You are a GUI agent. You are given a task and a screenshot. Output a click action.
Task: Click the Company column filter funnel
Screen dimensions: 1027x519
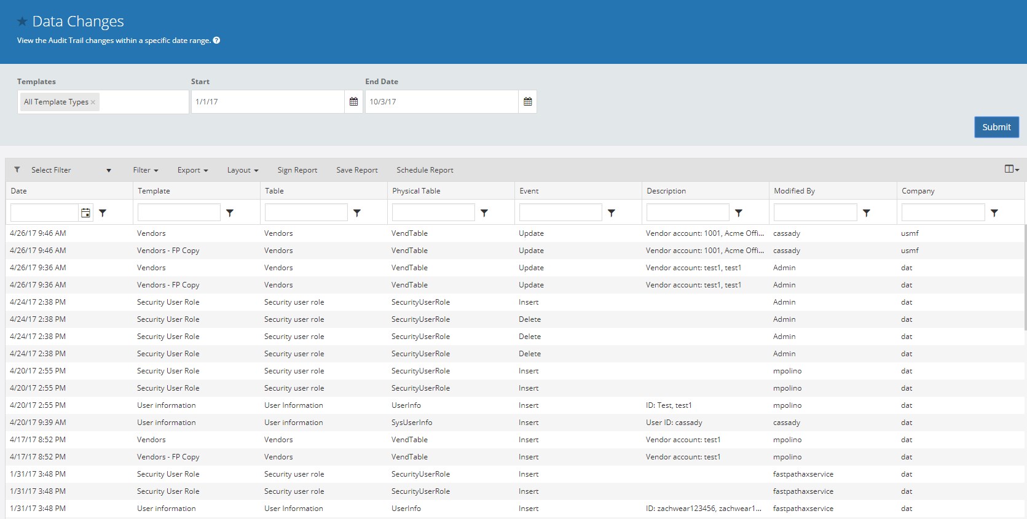click(994, 213)
